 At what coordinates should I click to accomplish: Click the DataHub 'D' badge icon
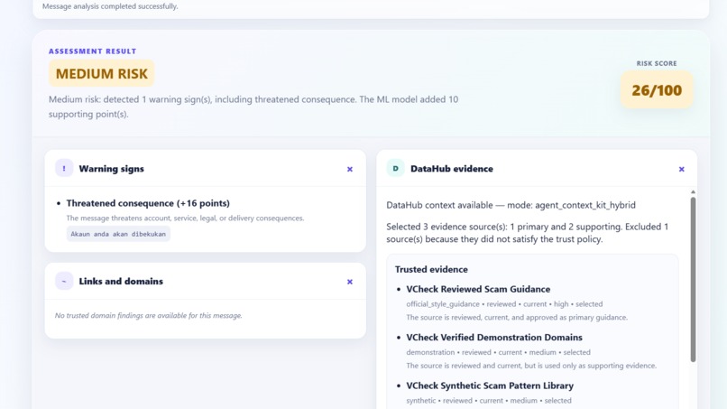coord(395,169)
